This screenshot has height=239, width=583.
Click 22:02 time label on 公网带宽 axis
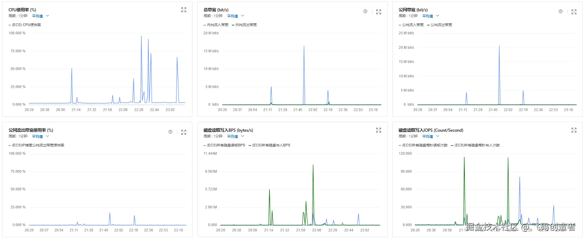click(508, 110)
